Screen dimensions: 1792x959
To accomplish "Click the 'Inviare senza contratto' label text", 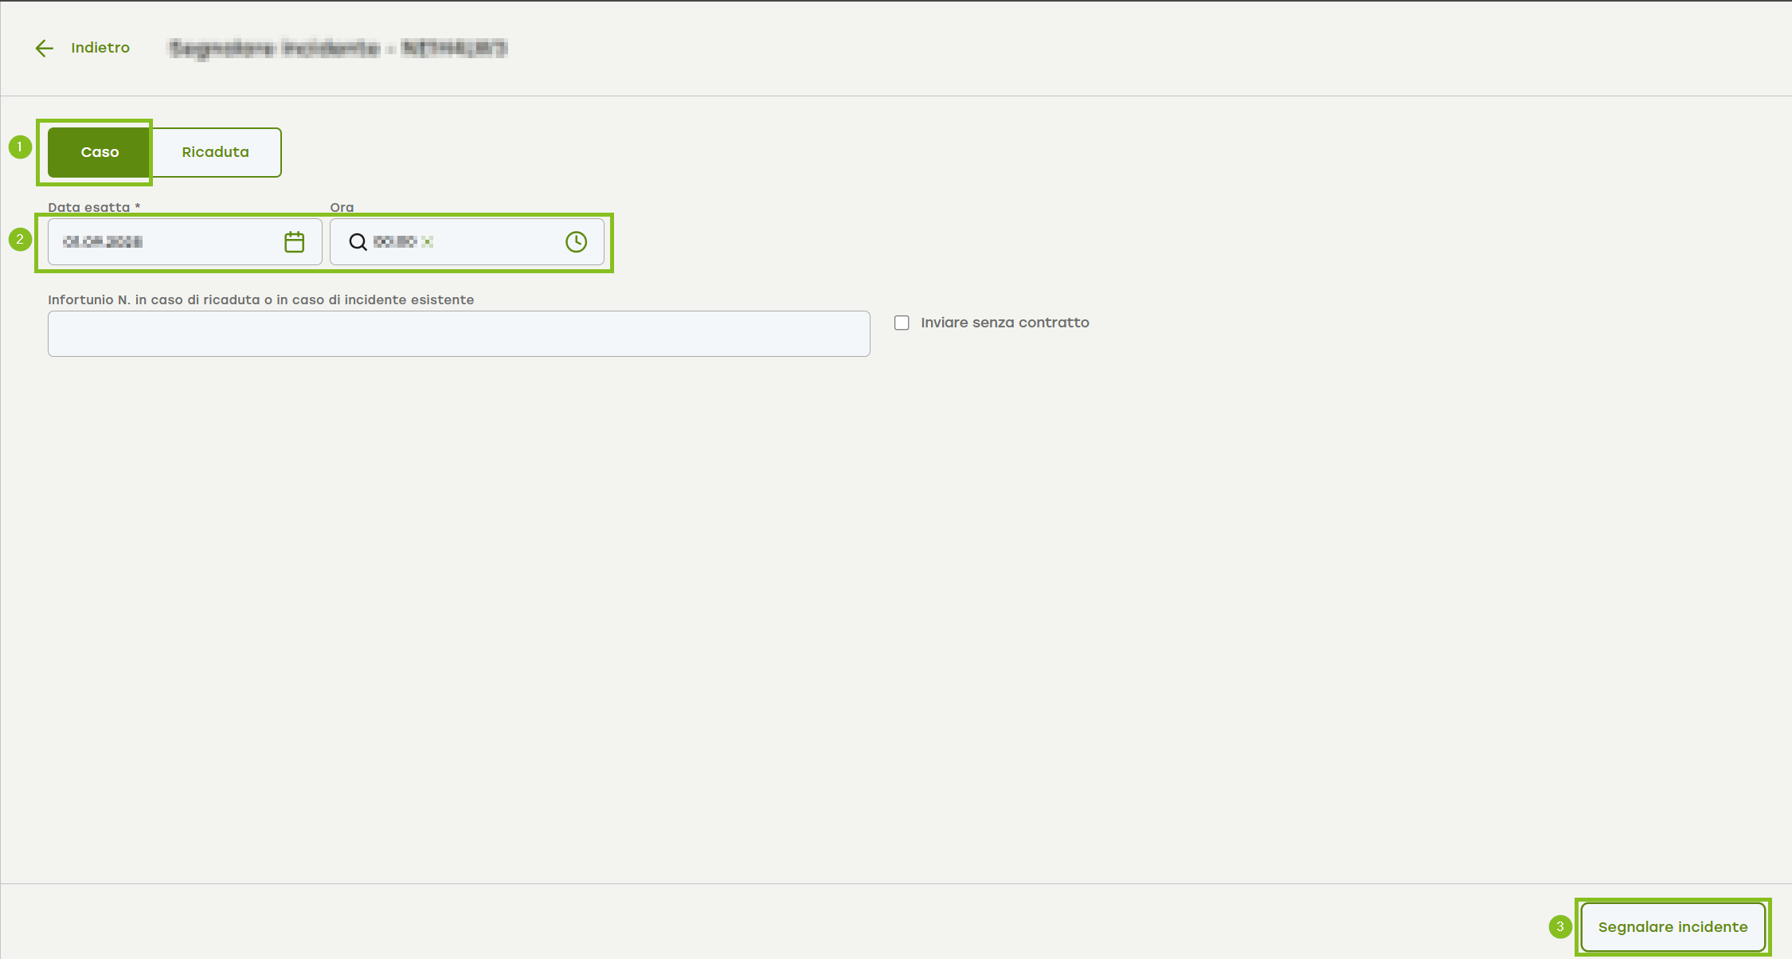I will (x=1004, y=323).
